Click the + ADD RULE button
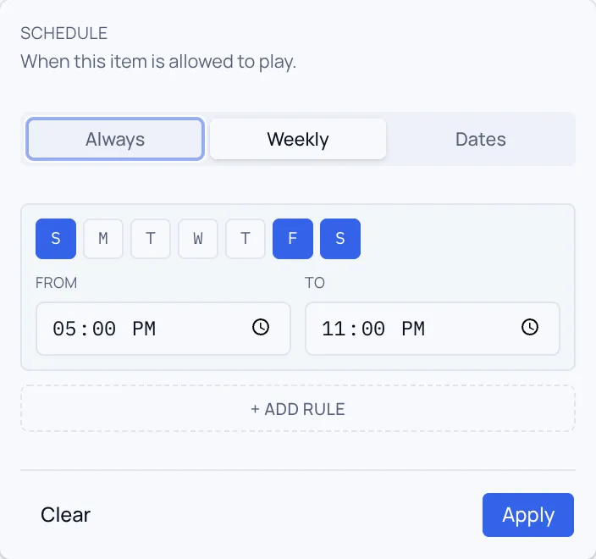 298,409
